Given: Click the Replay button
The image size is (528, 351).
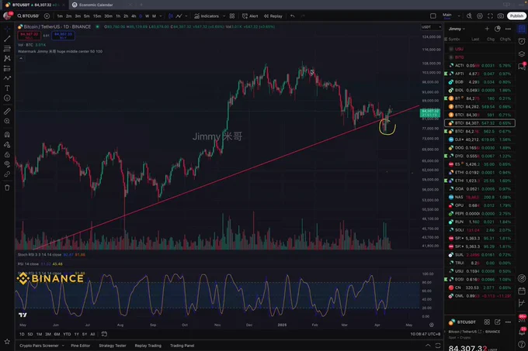Looking at the screenshot, I should 273,15.
